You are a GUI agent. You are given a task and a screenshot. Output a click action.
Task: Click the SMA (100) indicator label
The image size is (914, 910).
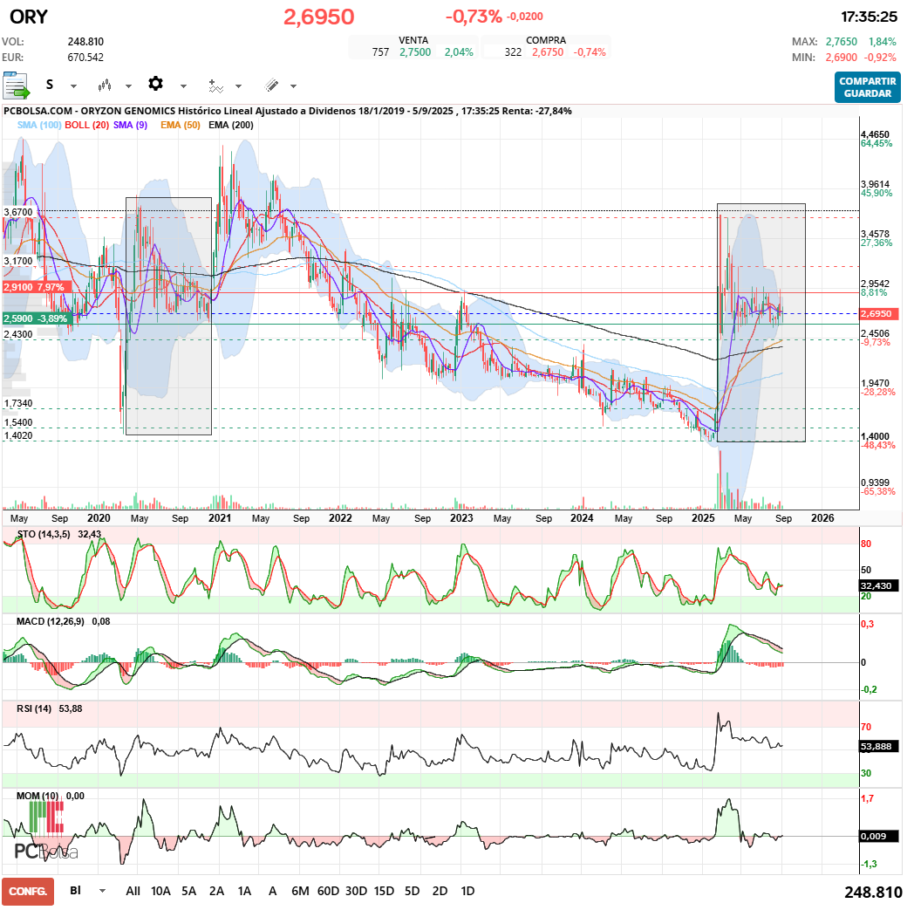point(39,125)
